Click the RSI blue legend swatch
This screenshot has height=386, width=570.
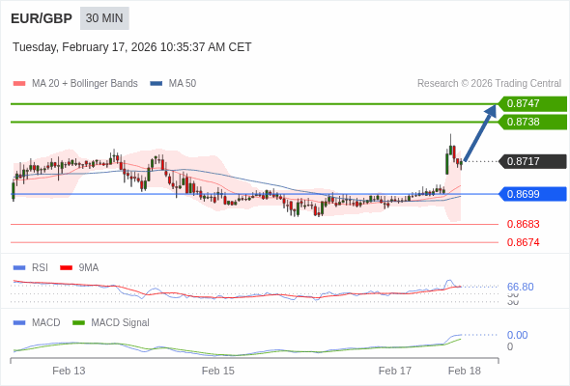19,268
